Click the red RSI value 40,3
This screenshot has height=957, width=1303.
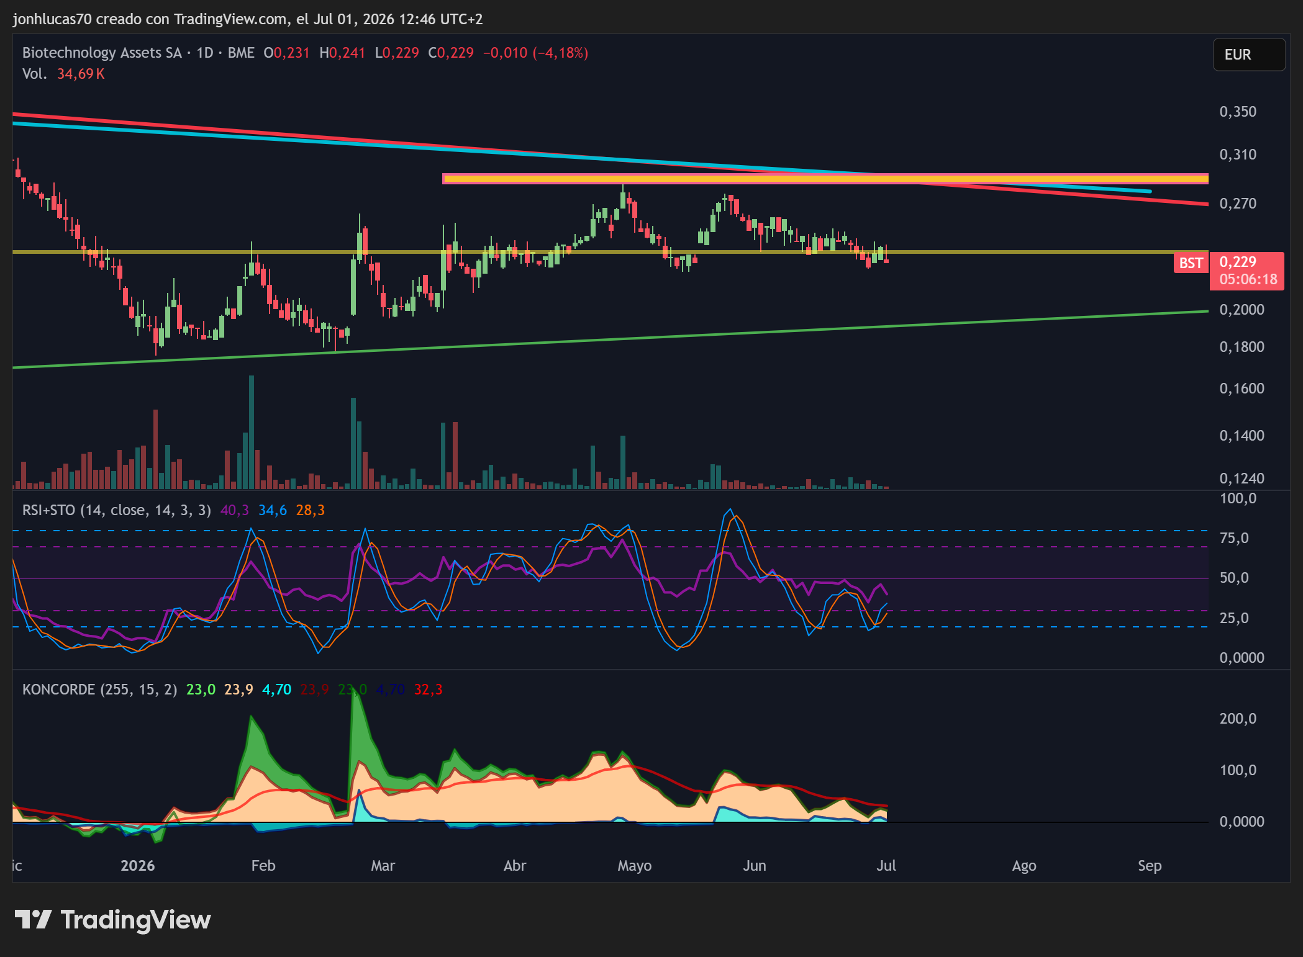pyautogui.click(x=234, y=510)
